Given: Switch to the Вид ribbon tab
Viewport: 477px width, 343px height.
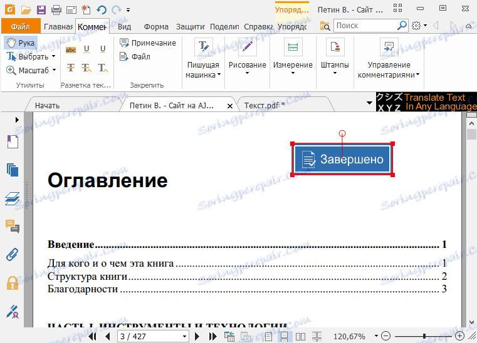Looking at the screenshot, I should click(125, 27).
